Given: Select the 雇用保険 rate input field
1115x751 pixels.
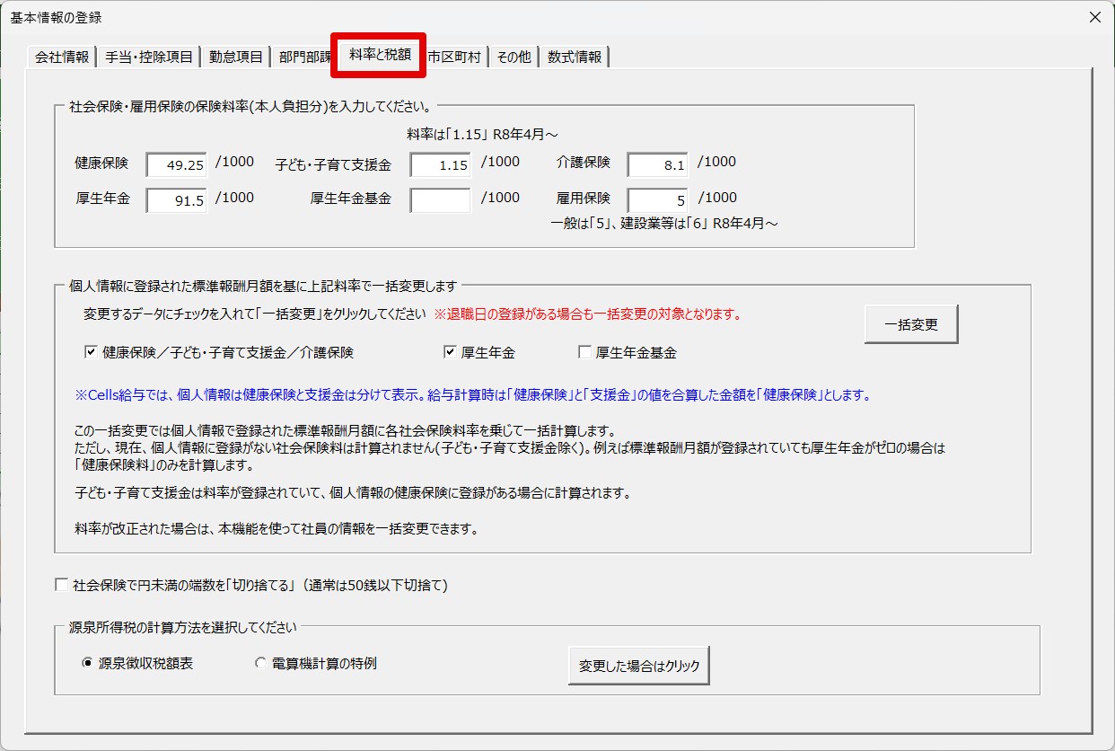Looking at the screenshot, I should 657,200.
